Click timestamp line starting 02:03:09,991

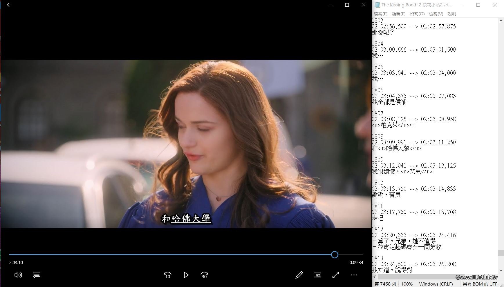[x=414, y=142]
